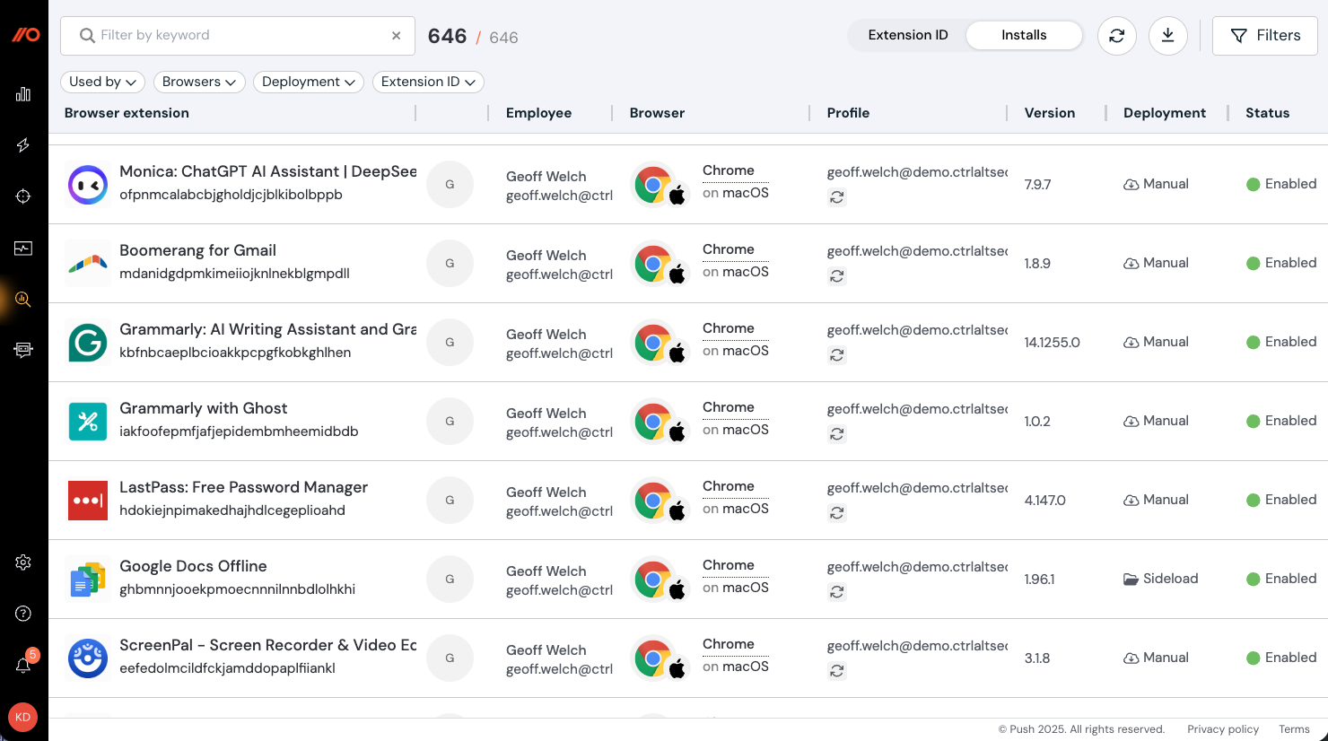The width and height of the screenshot is (1328, 741).
Task: Open the Grammarly with Ghost extension name
Action: 204,408
